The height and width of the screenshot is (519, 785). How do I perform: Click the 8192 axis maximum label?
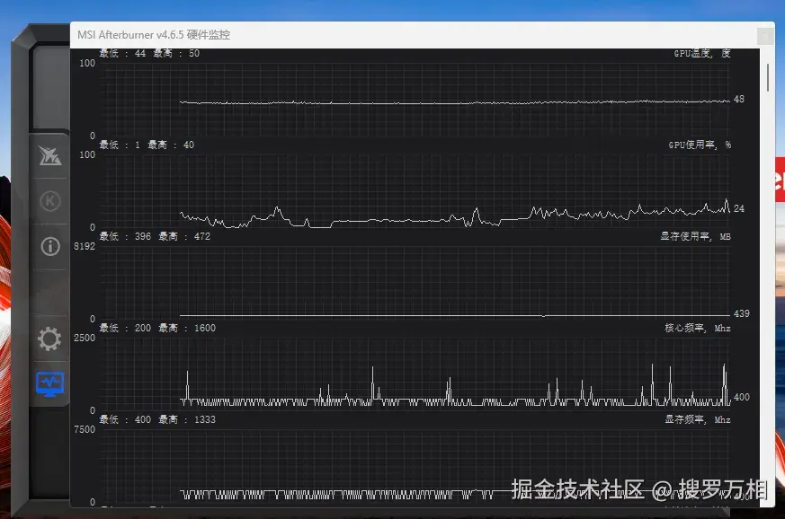click(x=85, y=246)
